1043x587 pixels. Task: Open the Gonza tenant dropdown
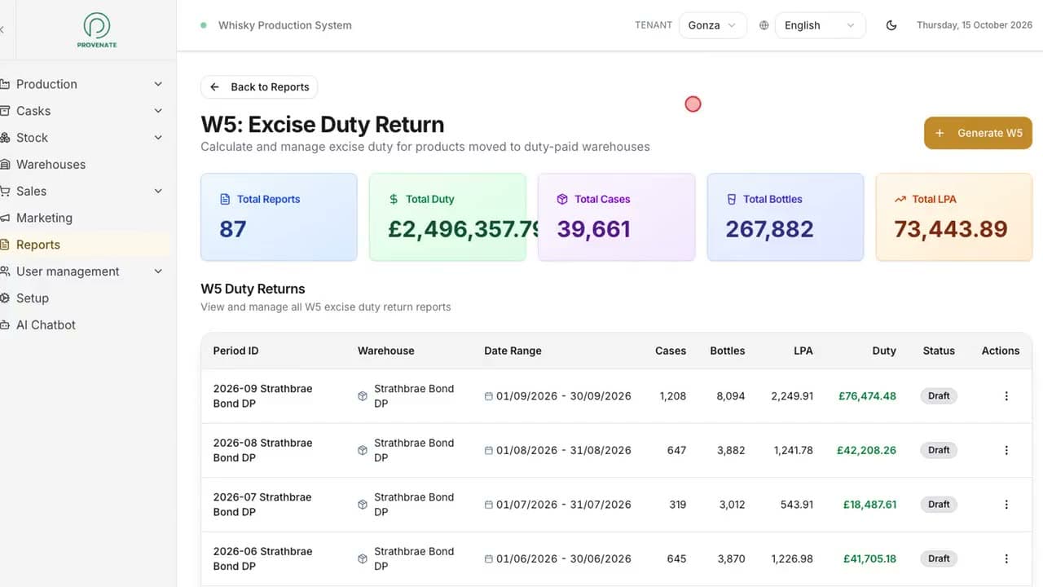pyautogui.click(x=712, y=25)
